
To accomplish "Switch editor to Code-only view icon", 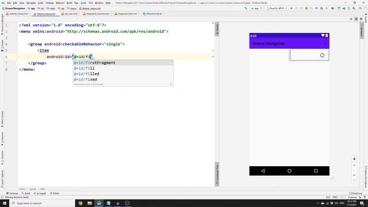I will point(351,19).
